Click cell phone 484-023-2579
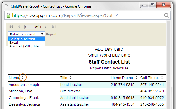Viewport: 176px width, 109px height. click(152, 91)
